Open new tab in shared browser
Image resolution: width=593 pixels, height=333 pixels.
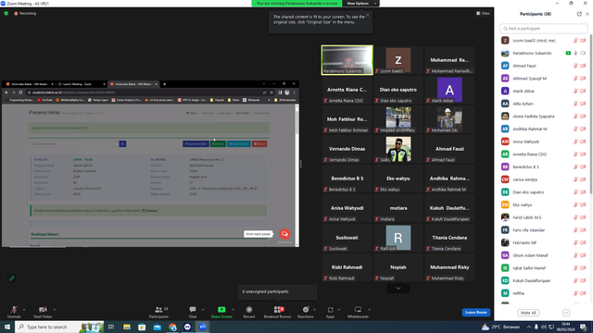[x=164, y=84]
